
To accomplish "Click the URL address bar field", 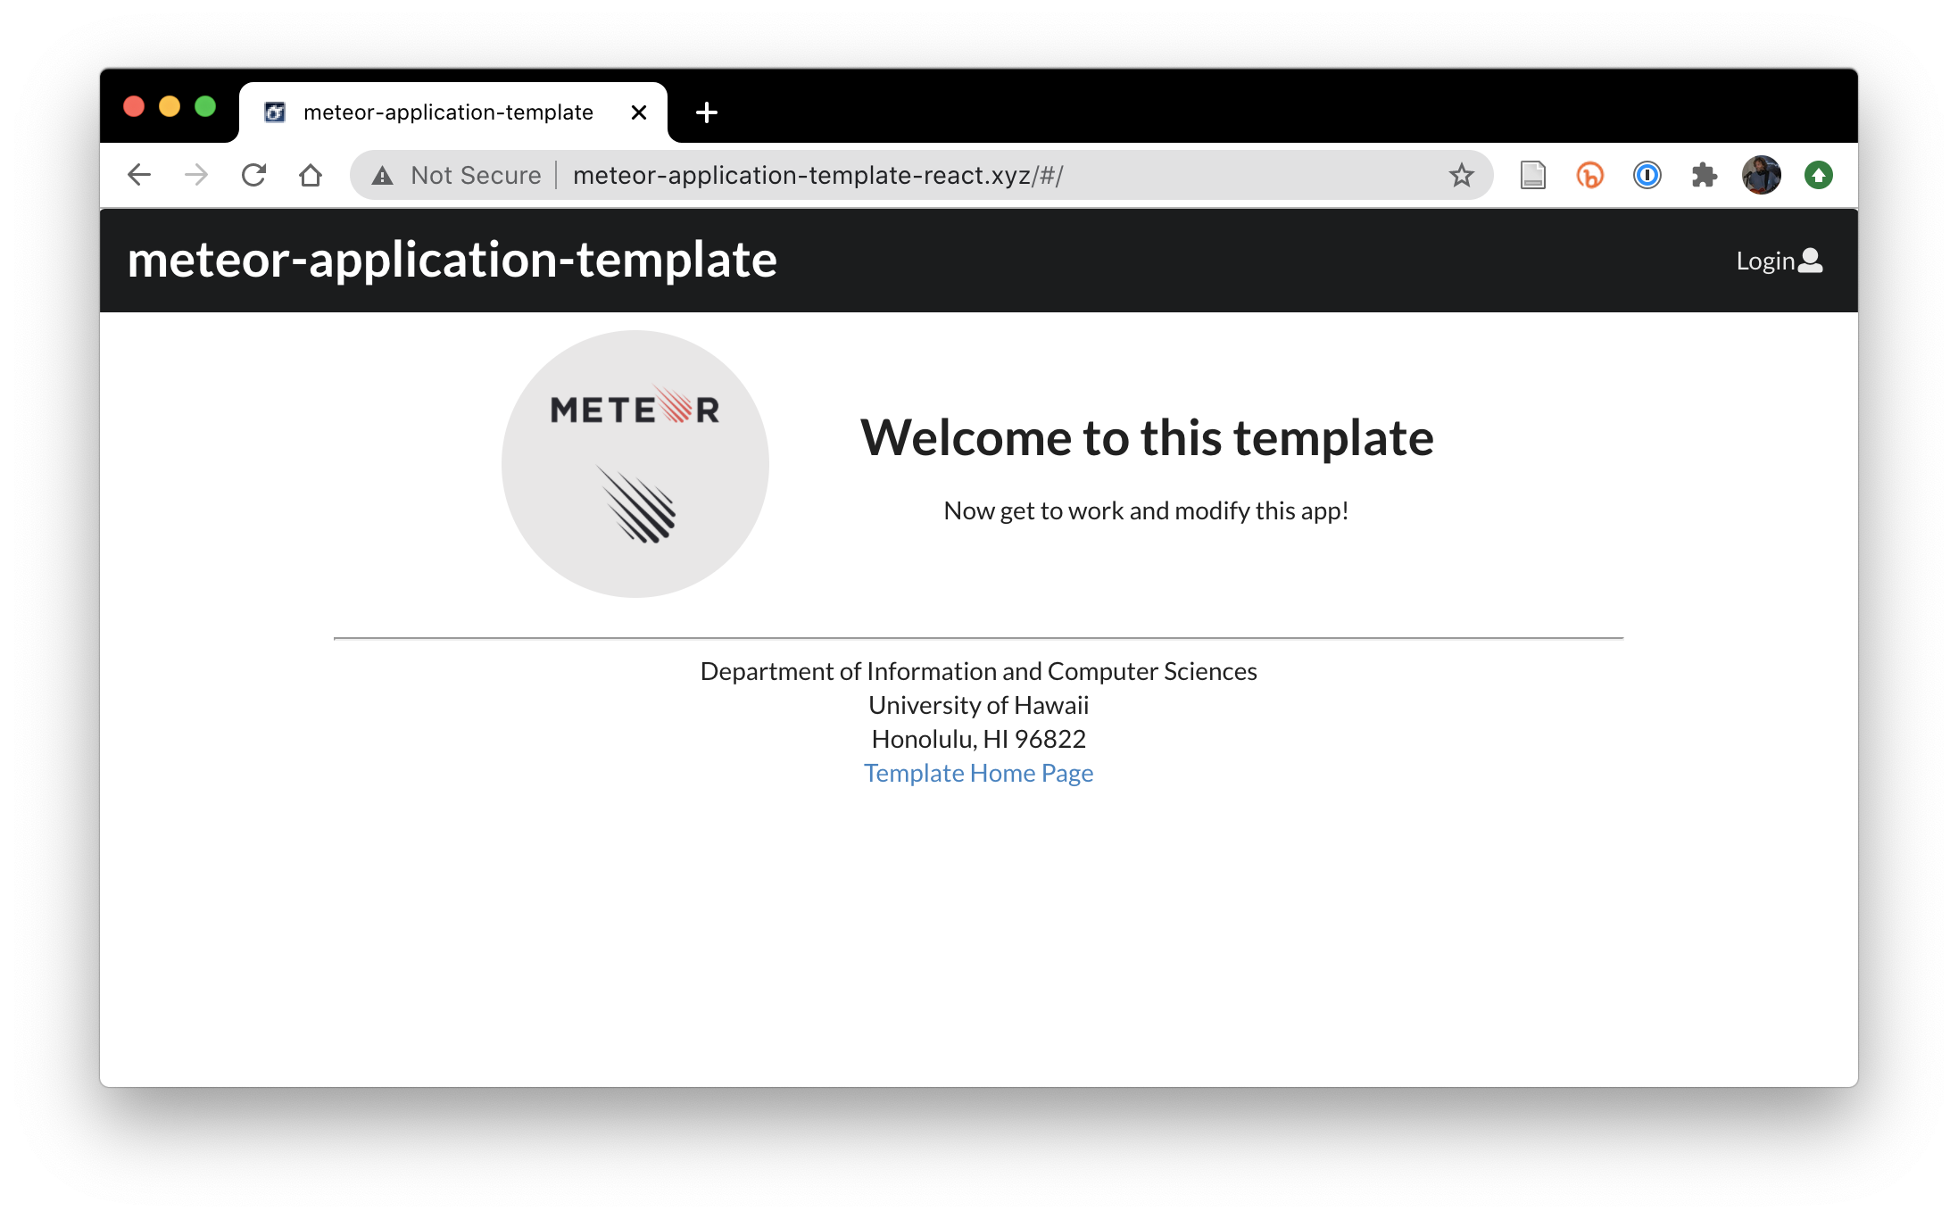I will [982, 175].
